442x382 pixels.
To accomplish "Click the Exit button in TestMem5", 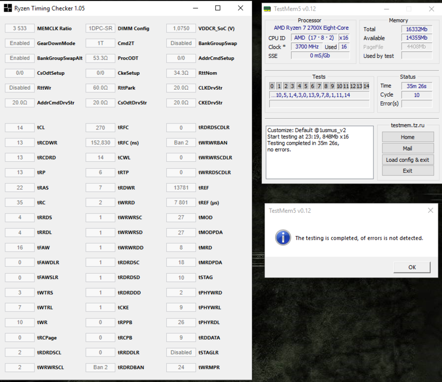I will (407, 171).
